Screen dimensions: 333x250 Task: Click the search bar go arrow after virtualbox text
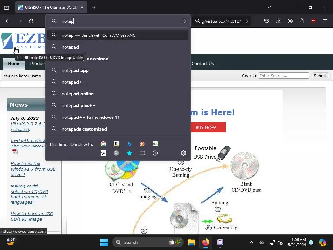pyautogui.click(x=246, y=21)
